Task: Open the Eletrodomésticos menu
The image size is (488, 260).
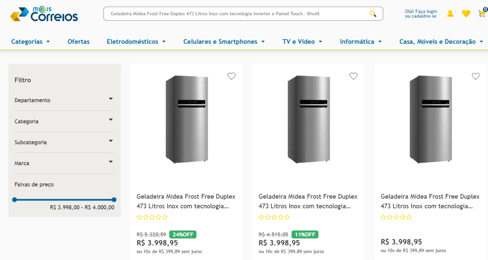Action: click(136, 41)
